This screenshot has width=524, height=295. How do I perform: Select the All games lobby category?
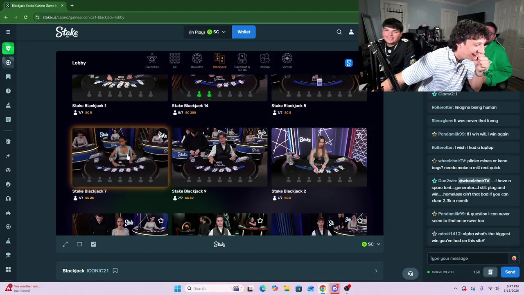coord(174,61)
